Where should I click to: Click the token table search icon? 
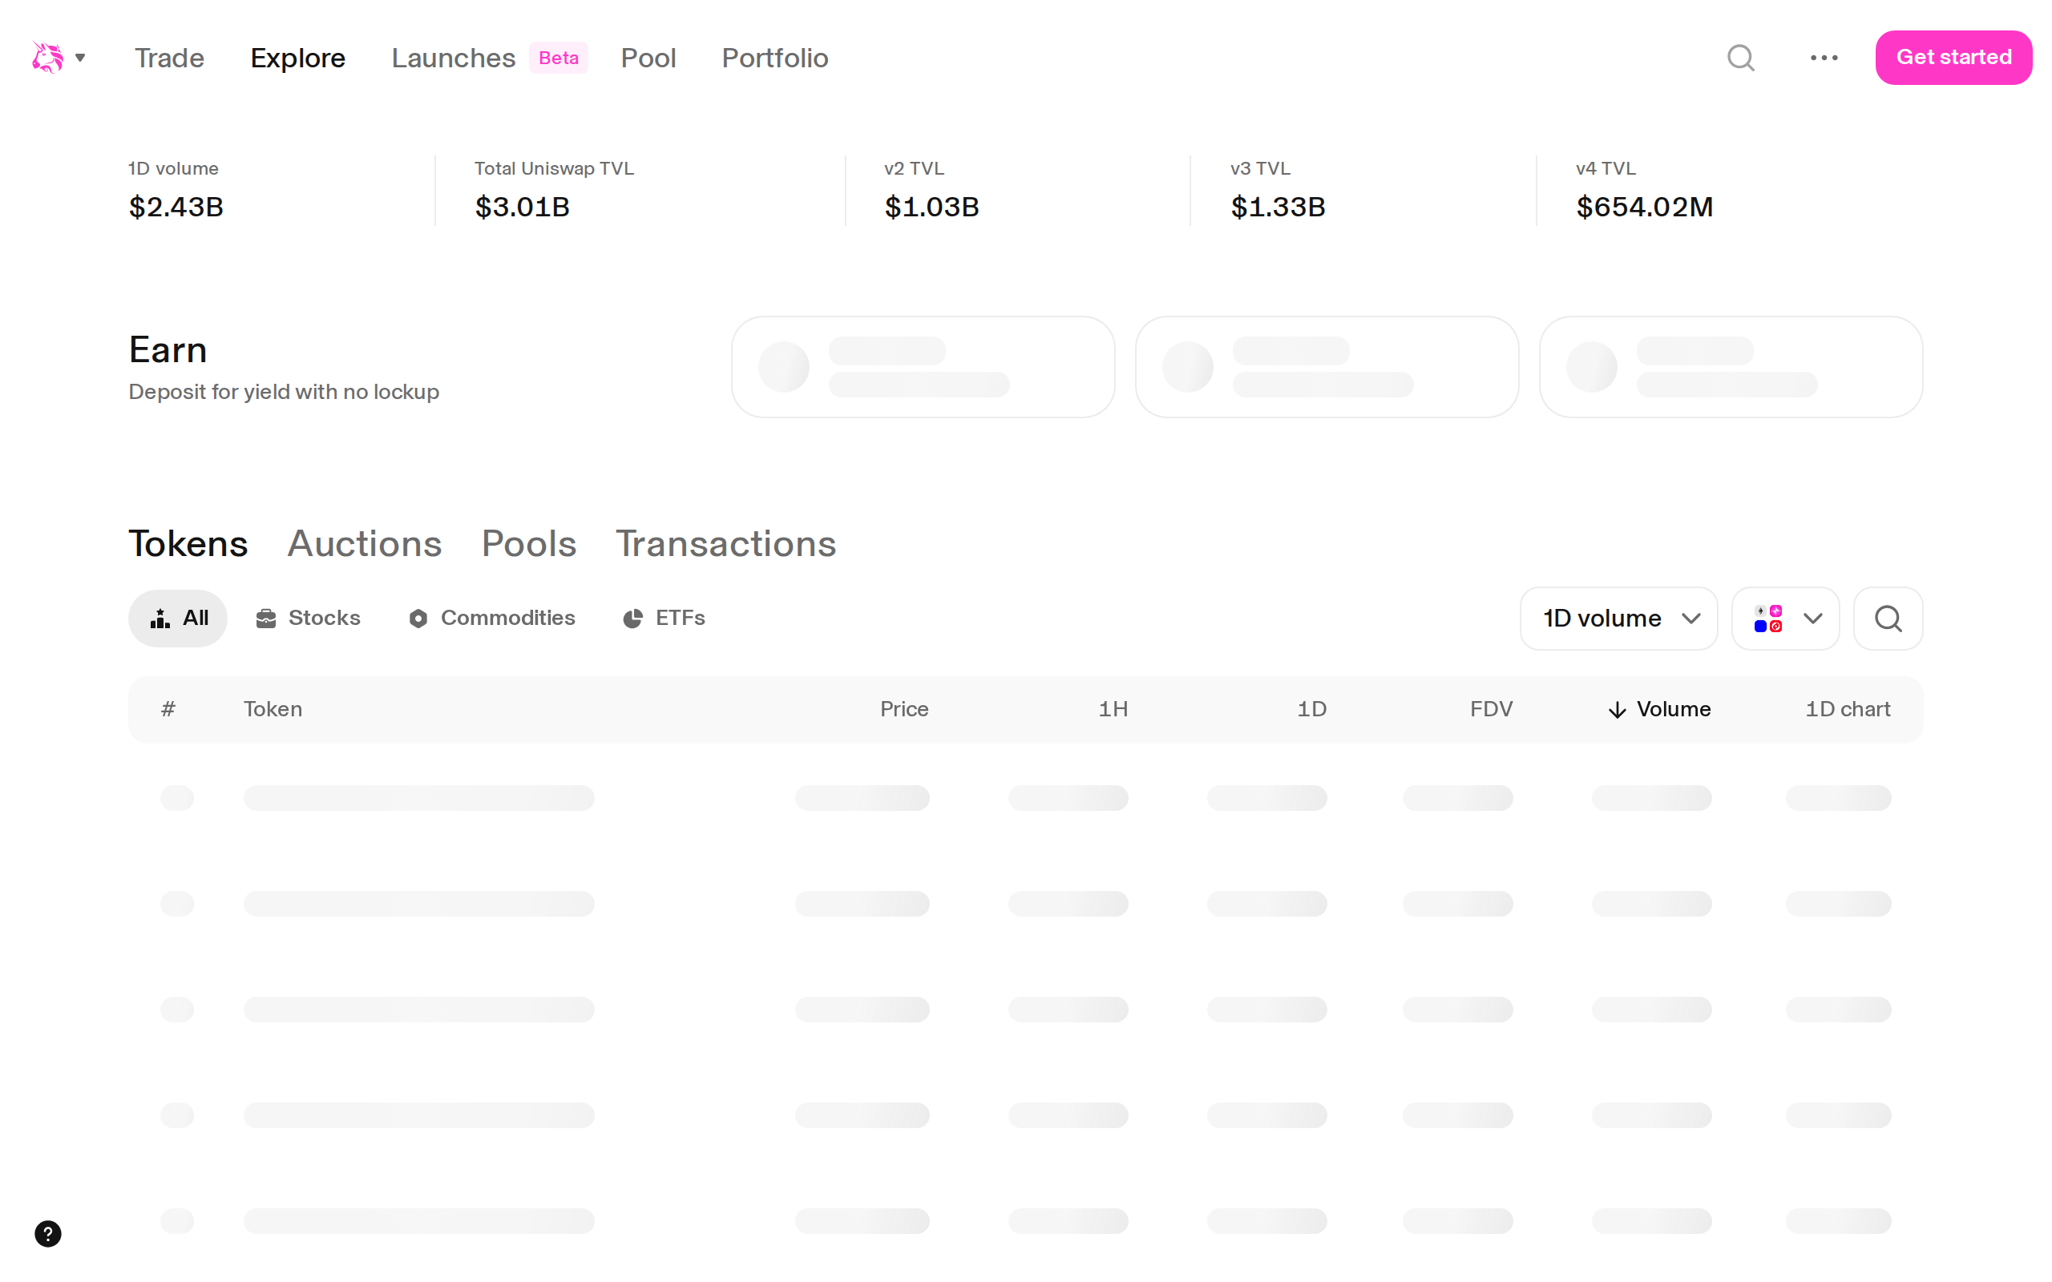click(x=1888, y=618)
